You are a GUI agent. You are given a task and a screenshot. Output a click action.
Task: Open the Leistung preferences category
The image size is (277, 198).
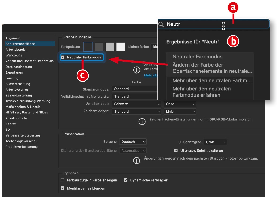12,78
